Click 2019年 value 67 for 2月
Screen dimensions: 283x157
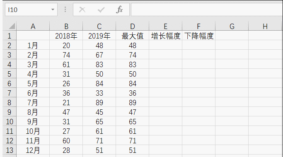pos(99,55)
